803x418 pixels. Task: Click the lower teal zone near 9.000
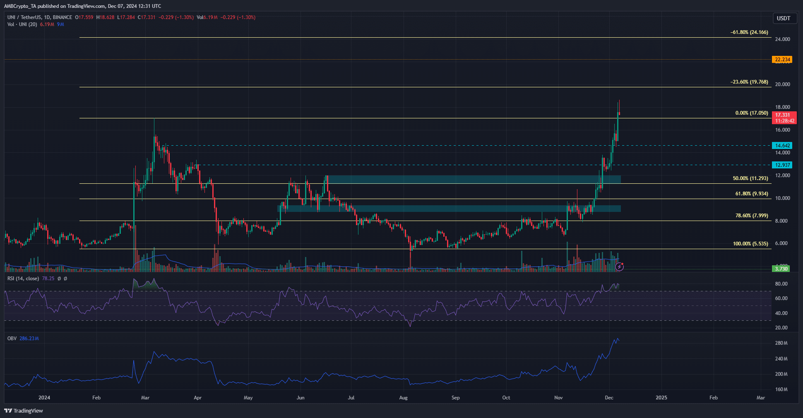449,209
